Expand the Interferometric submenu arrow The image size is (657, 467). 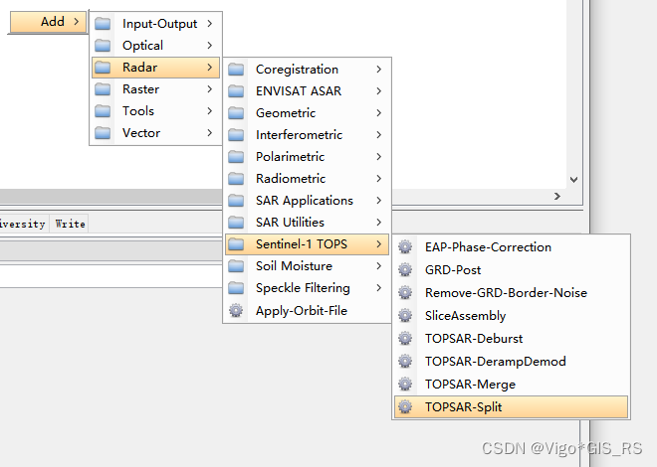(x=379, y=134)
